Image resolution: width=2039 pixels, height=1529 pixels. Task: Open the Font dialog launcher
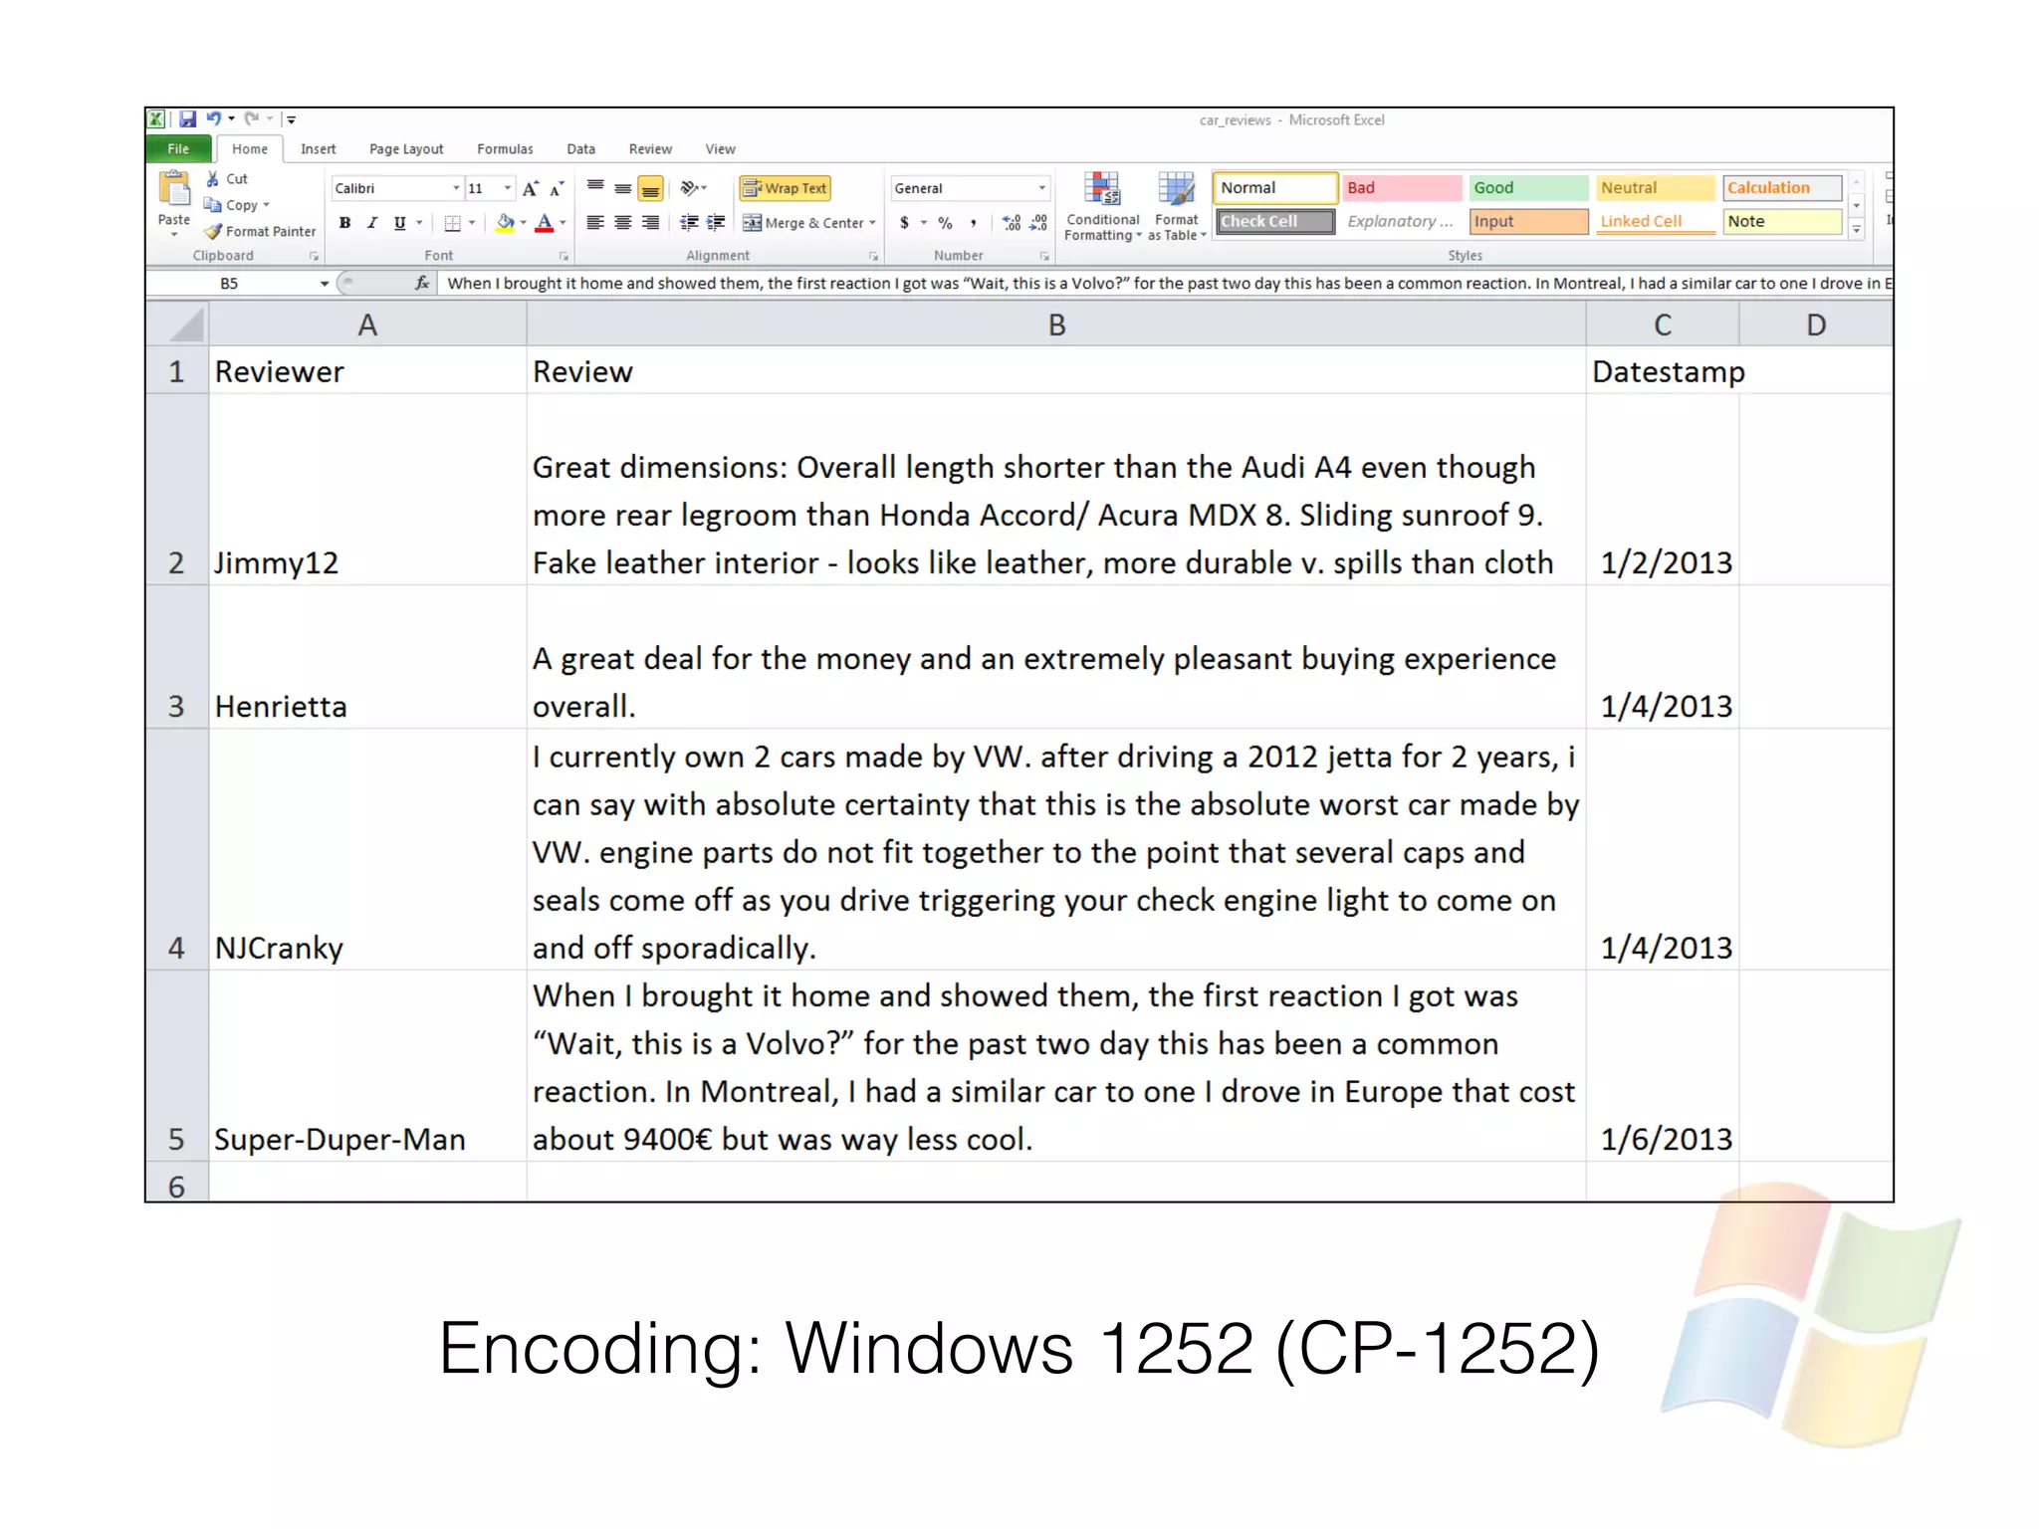[564, 256]
